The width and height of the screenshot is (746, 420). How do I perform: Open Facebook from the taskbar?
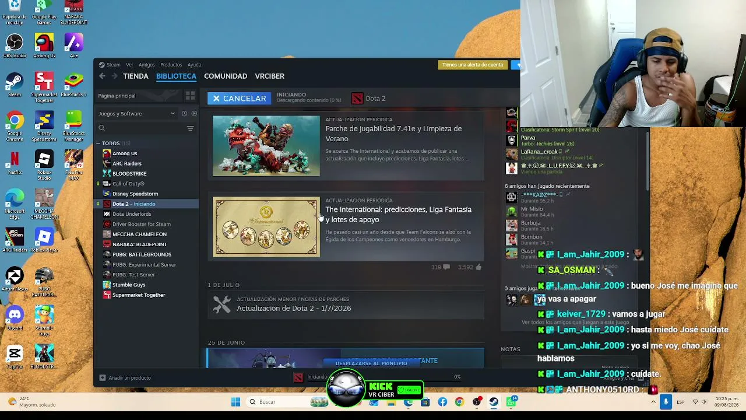tap(442, 402)
